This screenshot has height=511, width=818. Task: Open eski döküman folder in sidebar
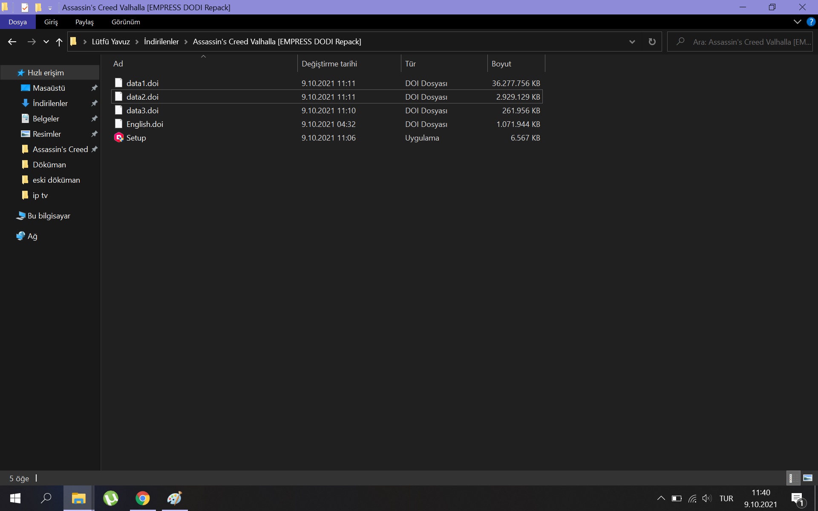click(56, 180)
